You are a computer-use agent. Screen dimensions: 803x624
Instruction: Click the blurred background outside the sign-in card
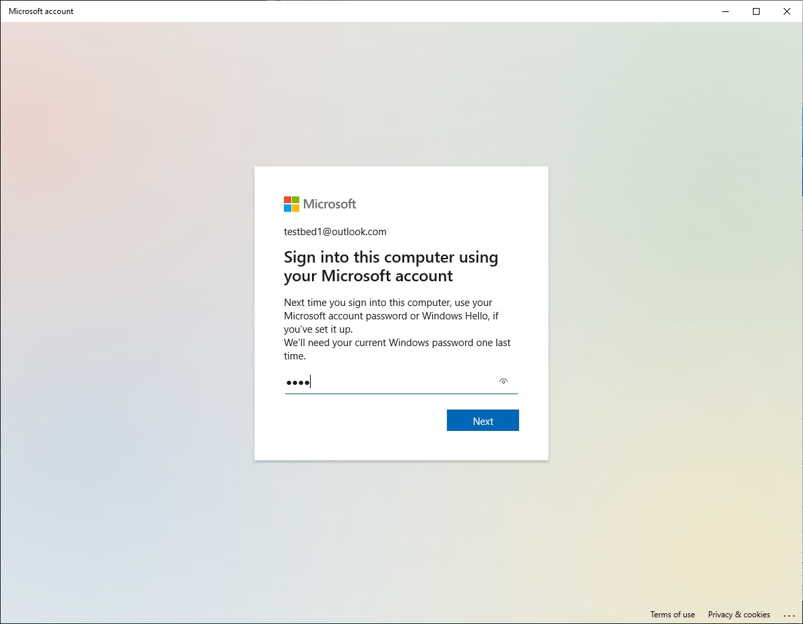coord(134,334)
